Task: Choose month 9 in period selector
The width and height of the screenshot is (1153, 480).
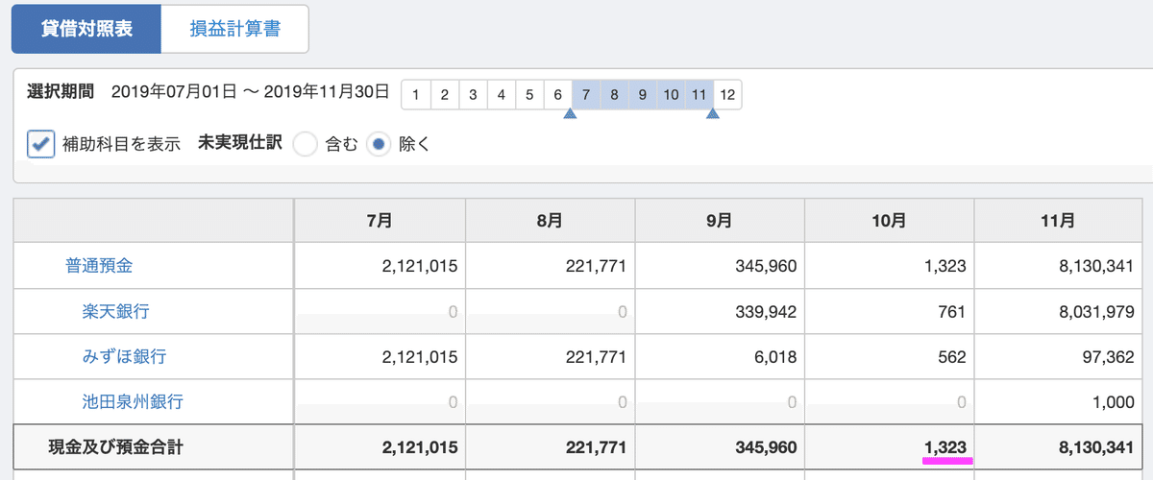Action: tap(643, 95)
